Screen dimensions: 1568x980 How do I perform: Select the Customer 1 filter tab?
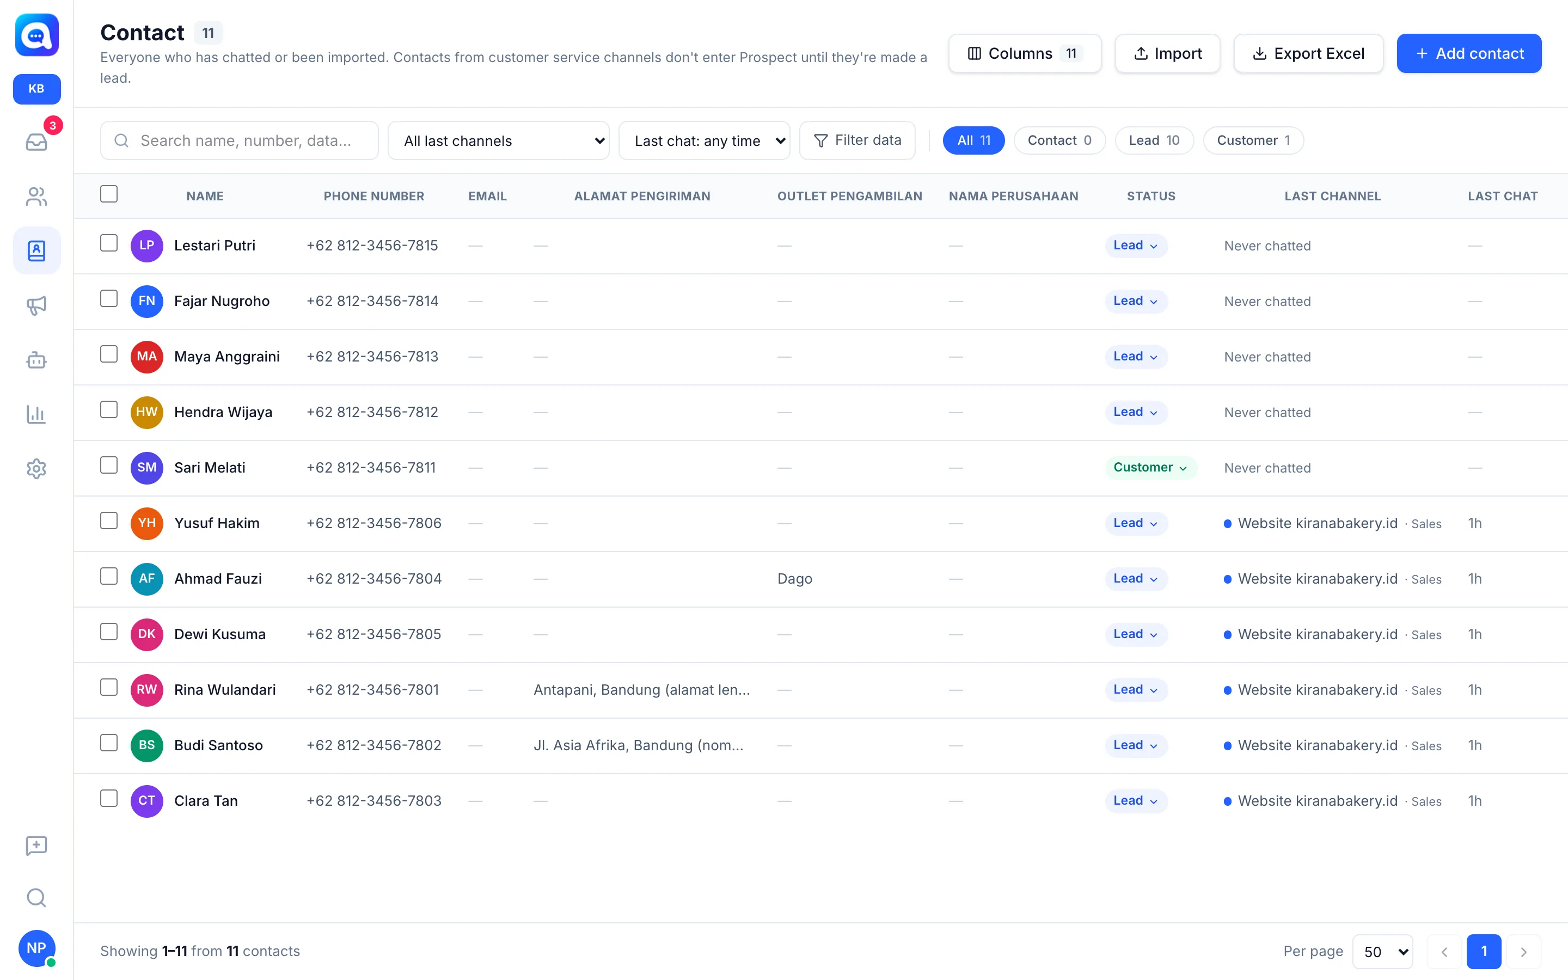pos(1253,140)
